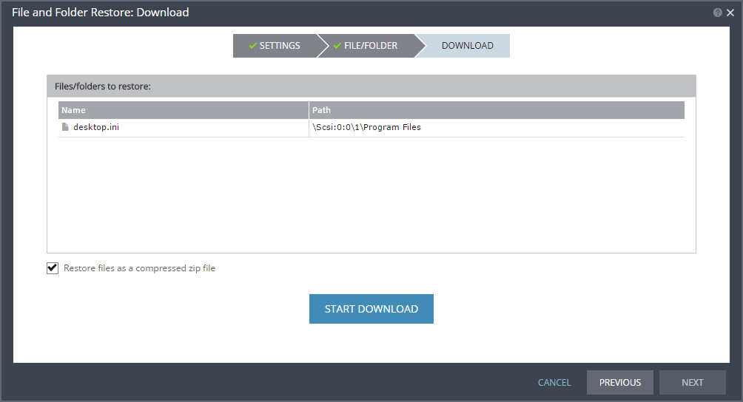This screenshot has height=402, width=743.
Task: Go to the SETTINGS wizard step
Action: pyautogui.click(x=275, y=46)
